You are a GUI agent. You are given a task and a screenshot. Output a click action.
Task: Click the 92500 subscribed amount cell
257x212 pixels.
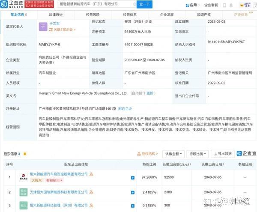[x=169, y=177]
